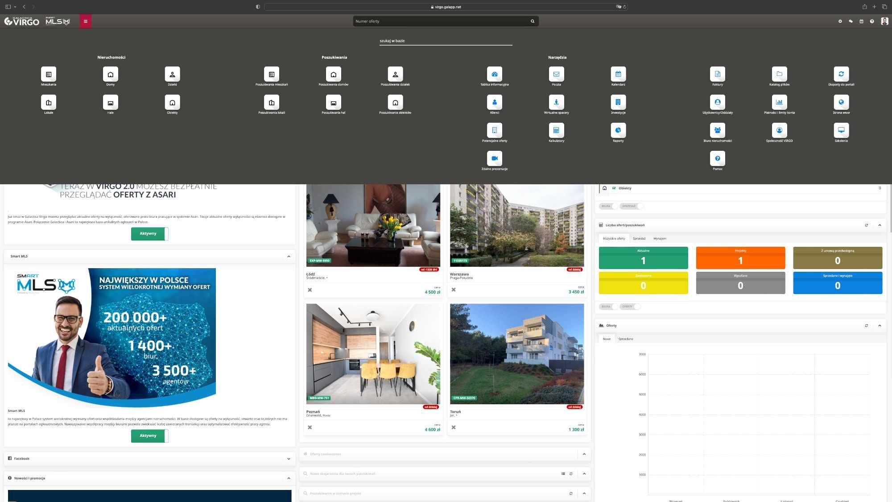Screen dimensions: 892x502
Task: Open Poszukiwania domów icon
Action: [x=333, y=74]
